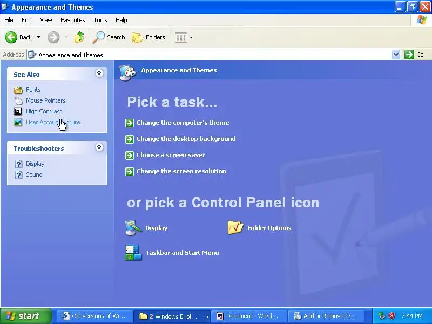Click the Up folder icon
This screenshot has width=432, height=324.
(79, 37)
